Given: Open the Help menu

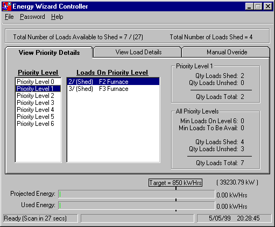Looking at the screenshot, I should tap(57, 17).
